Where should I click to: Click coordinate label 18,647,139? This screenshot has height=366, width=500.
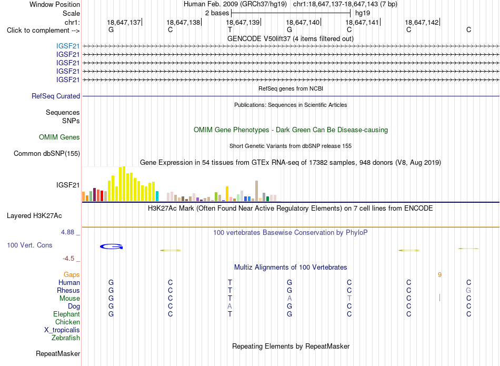pos(243,22)
